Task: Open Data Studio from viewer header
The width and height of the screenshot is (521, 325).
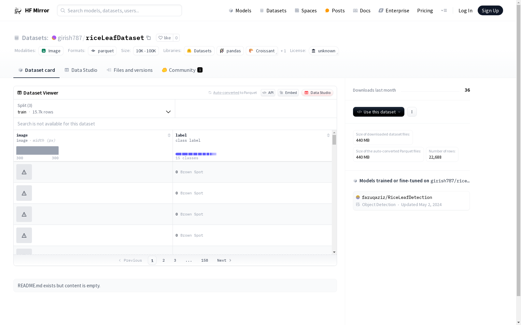Action: 317,93
